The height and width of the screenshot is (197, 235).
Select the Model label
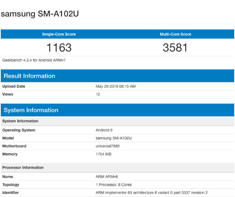[8, 138]
